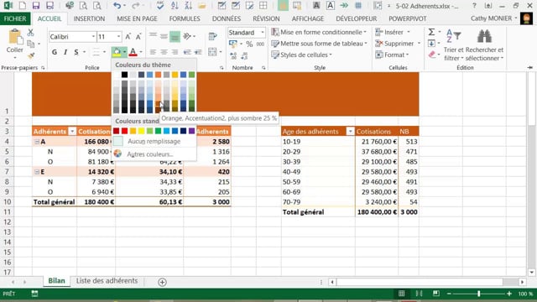The width and height of the screenshot is (537, 302).
Task: Open the AFFICHAGE tab
Action: (308, 18)
